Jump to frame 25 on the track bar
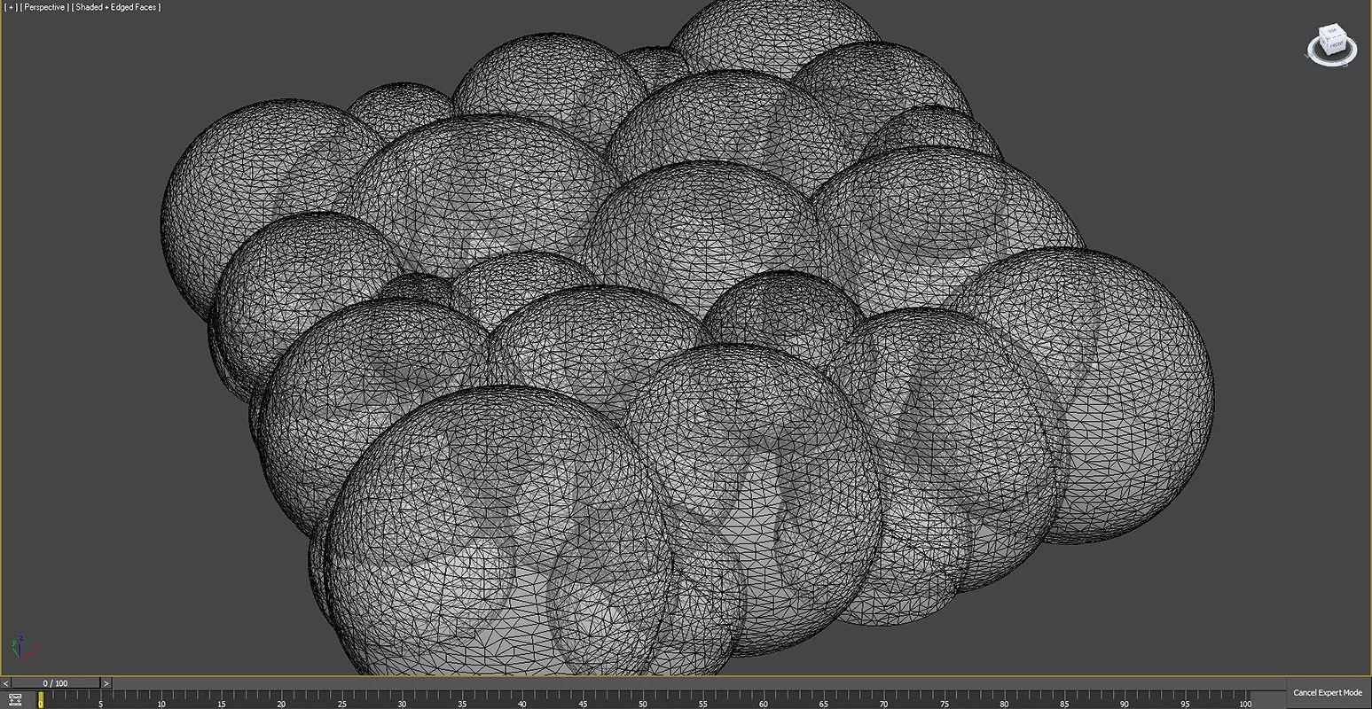The image size is (1372, 709). (x=341, y=699)
